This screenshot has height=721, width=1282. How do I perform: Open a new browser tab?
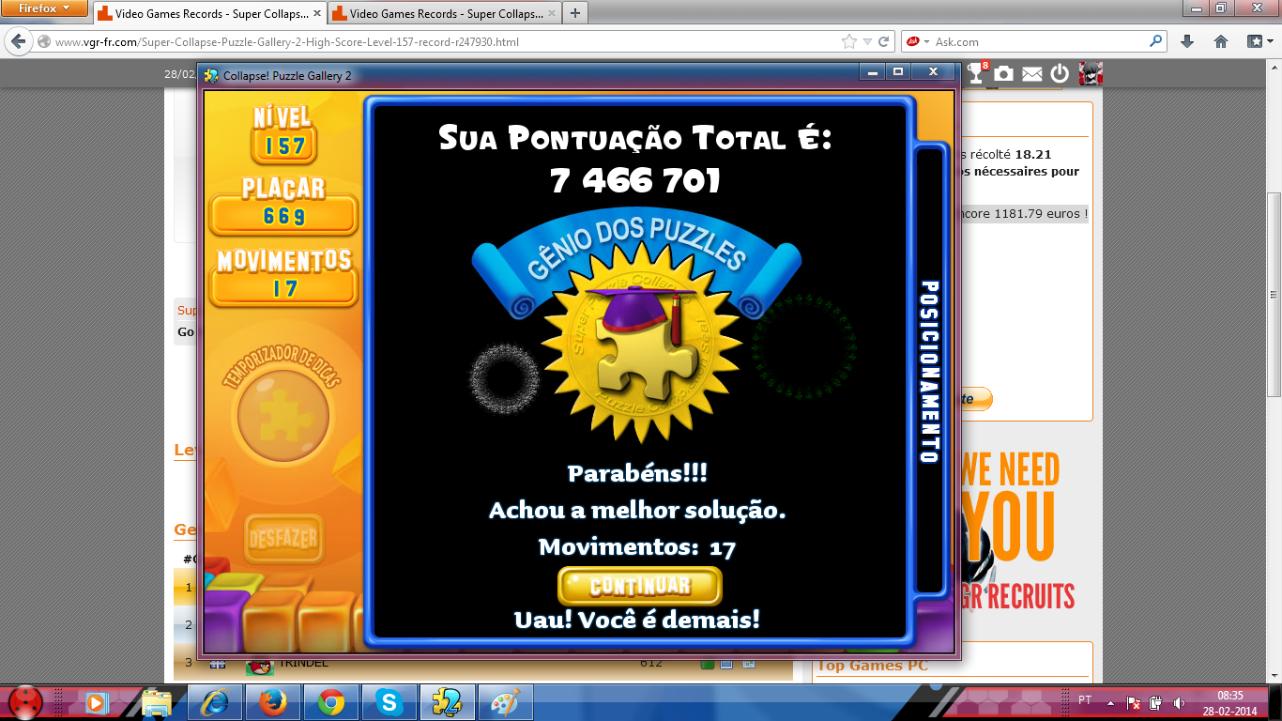(574, 13)
